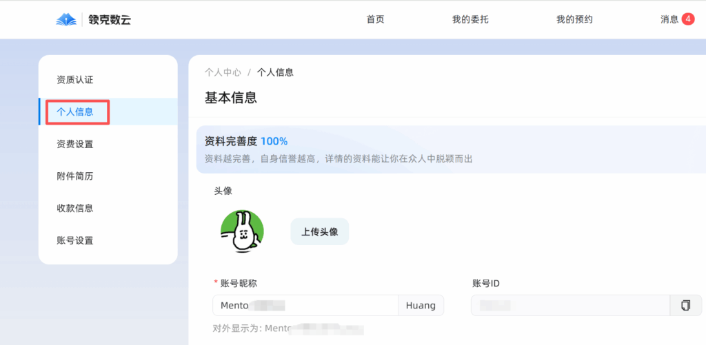Copy the account ID with the copy icon

[x=685, y=305]
